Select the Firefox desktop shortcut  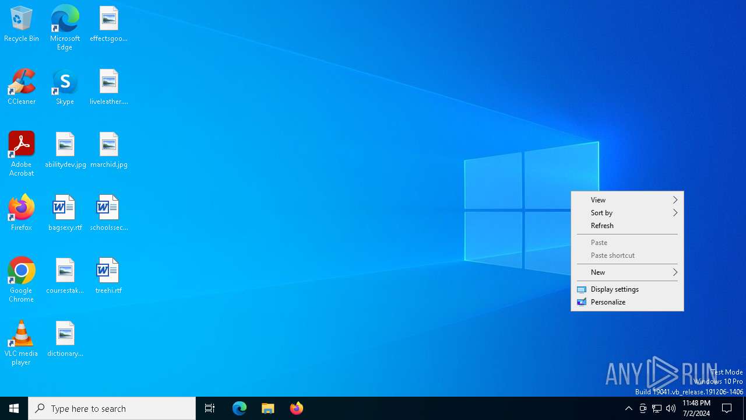click(x=22, y=213)
